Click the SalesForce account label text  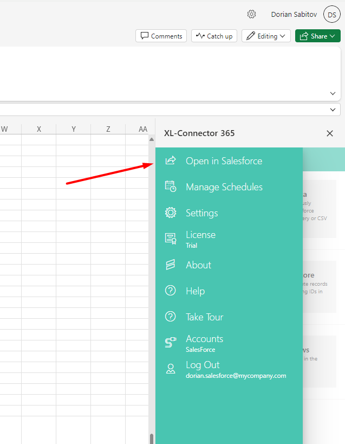pos(200,350)
